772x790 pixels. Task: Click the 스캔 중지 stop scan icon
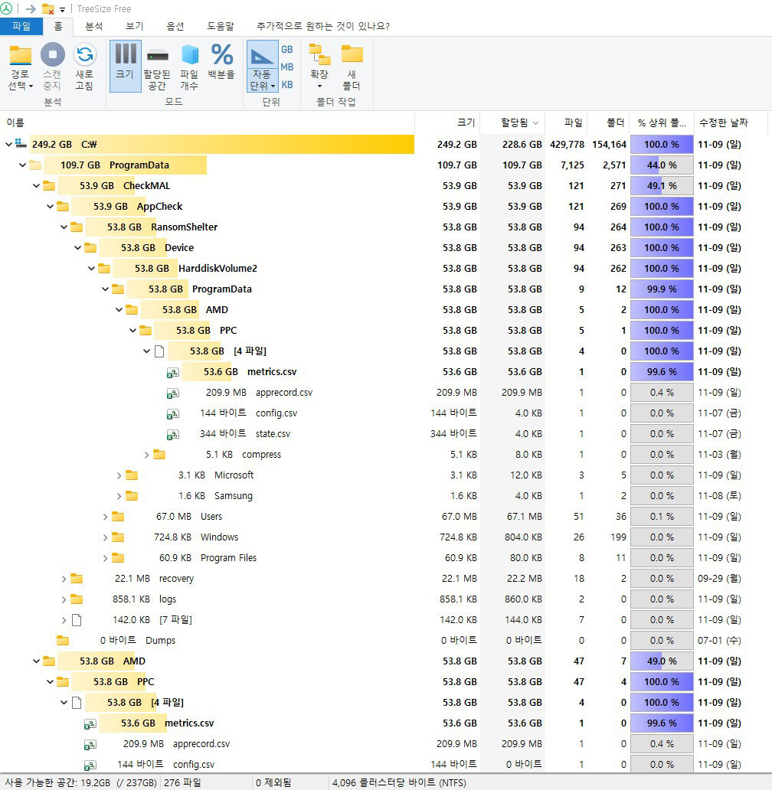click(x=52, y=54)
